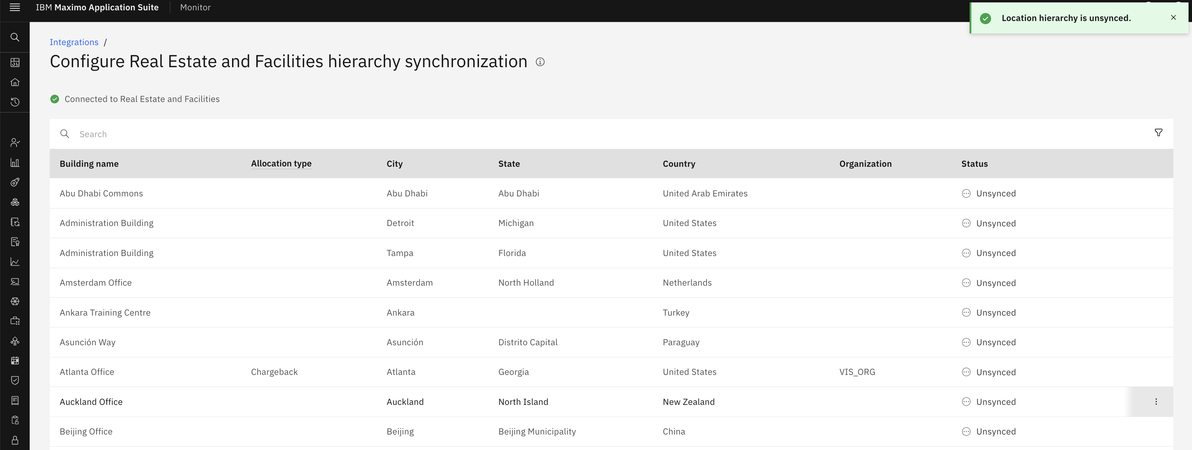Click the Country column header

click(x=679, y=164)
